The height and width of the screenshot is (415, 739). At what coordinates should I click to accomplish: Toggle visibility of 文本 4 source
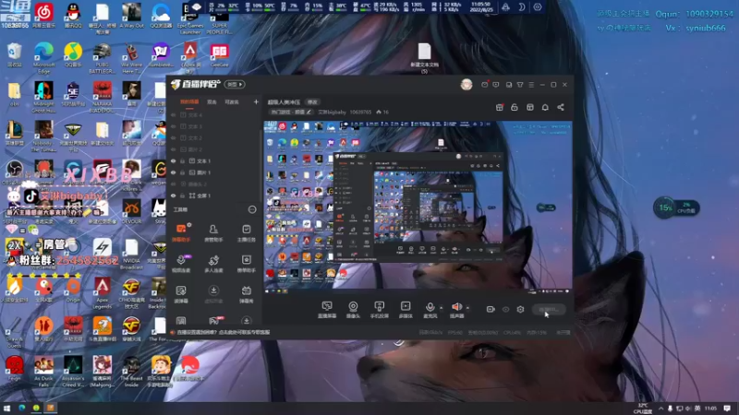pos(174,114)
